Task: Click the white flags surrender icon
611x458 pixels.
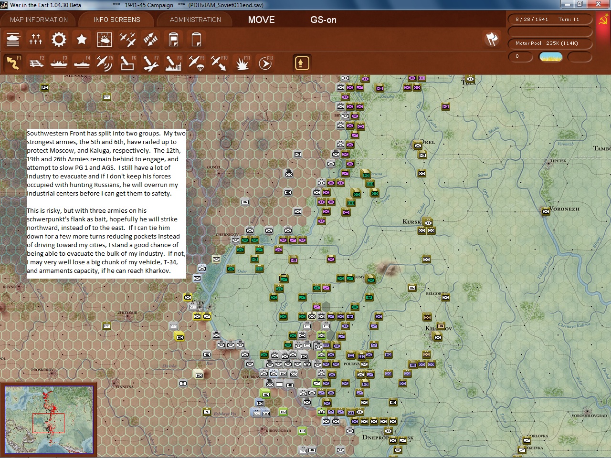Action: click(492, 39)
